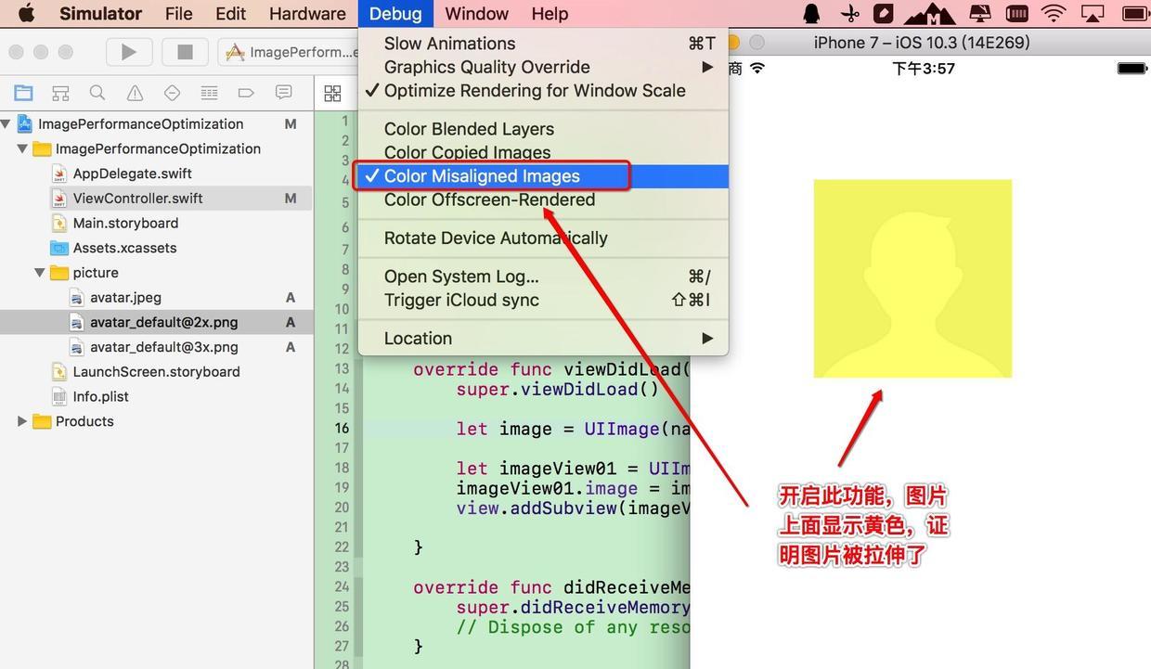Click line 16 in the editor gutter
Viewport: 1151px width, 669px height.
click(343, 429)
